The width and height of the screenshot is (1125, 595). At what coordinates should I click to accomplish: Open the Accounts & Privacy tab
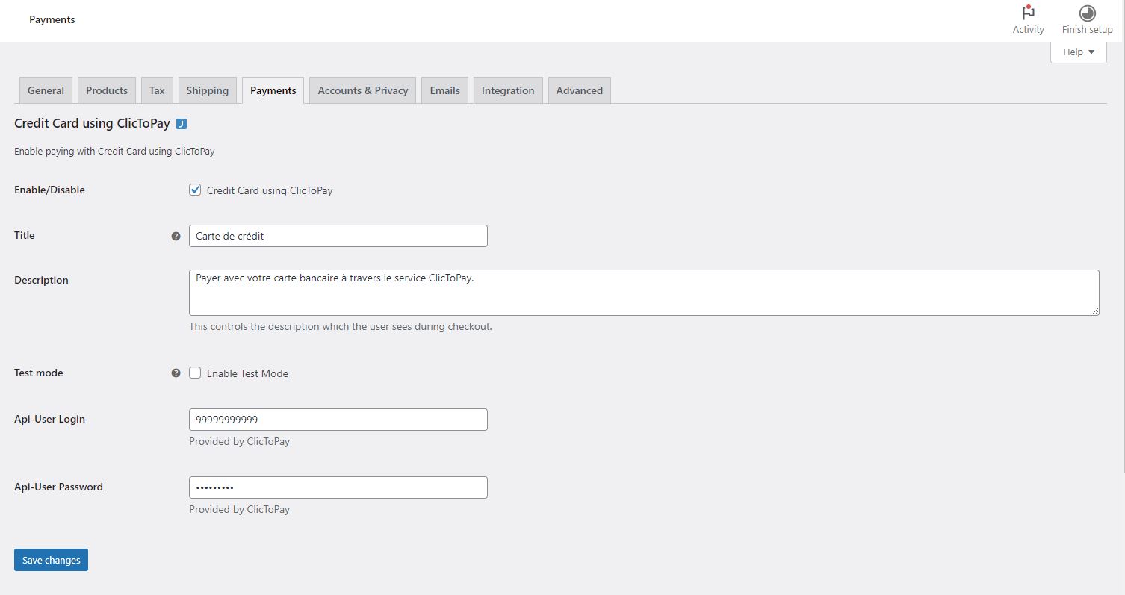point(362,90)
